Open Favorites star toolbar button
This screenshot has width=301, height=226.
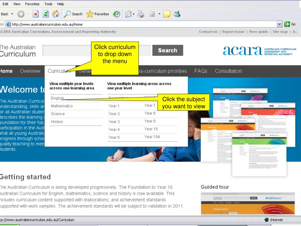[98, 14]
